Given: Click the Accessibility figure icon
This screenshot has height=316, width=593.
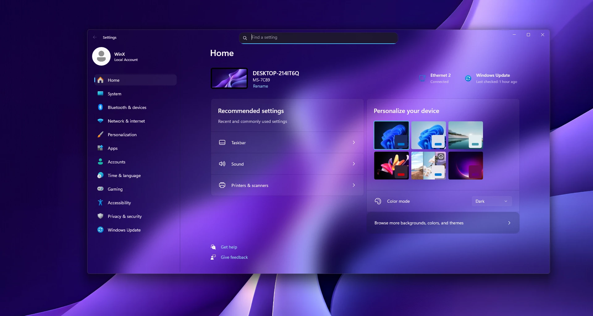Looking at the screenshot, I should click(100, 202).
